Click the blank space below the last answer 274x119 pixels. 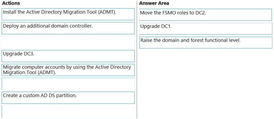click(x=205, y=82)
